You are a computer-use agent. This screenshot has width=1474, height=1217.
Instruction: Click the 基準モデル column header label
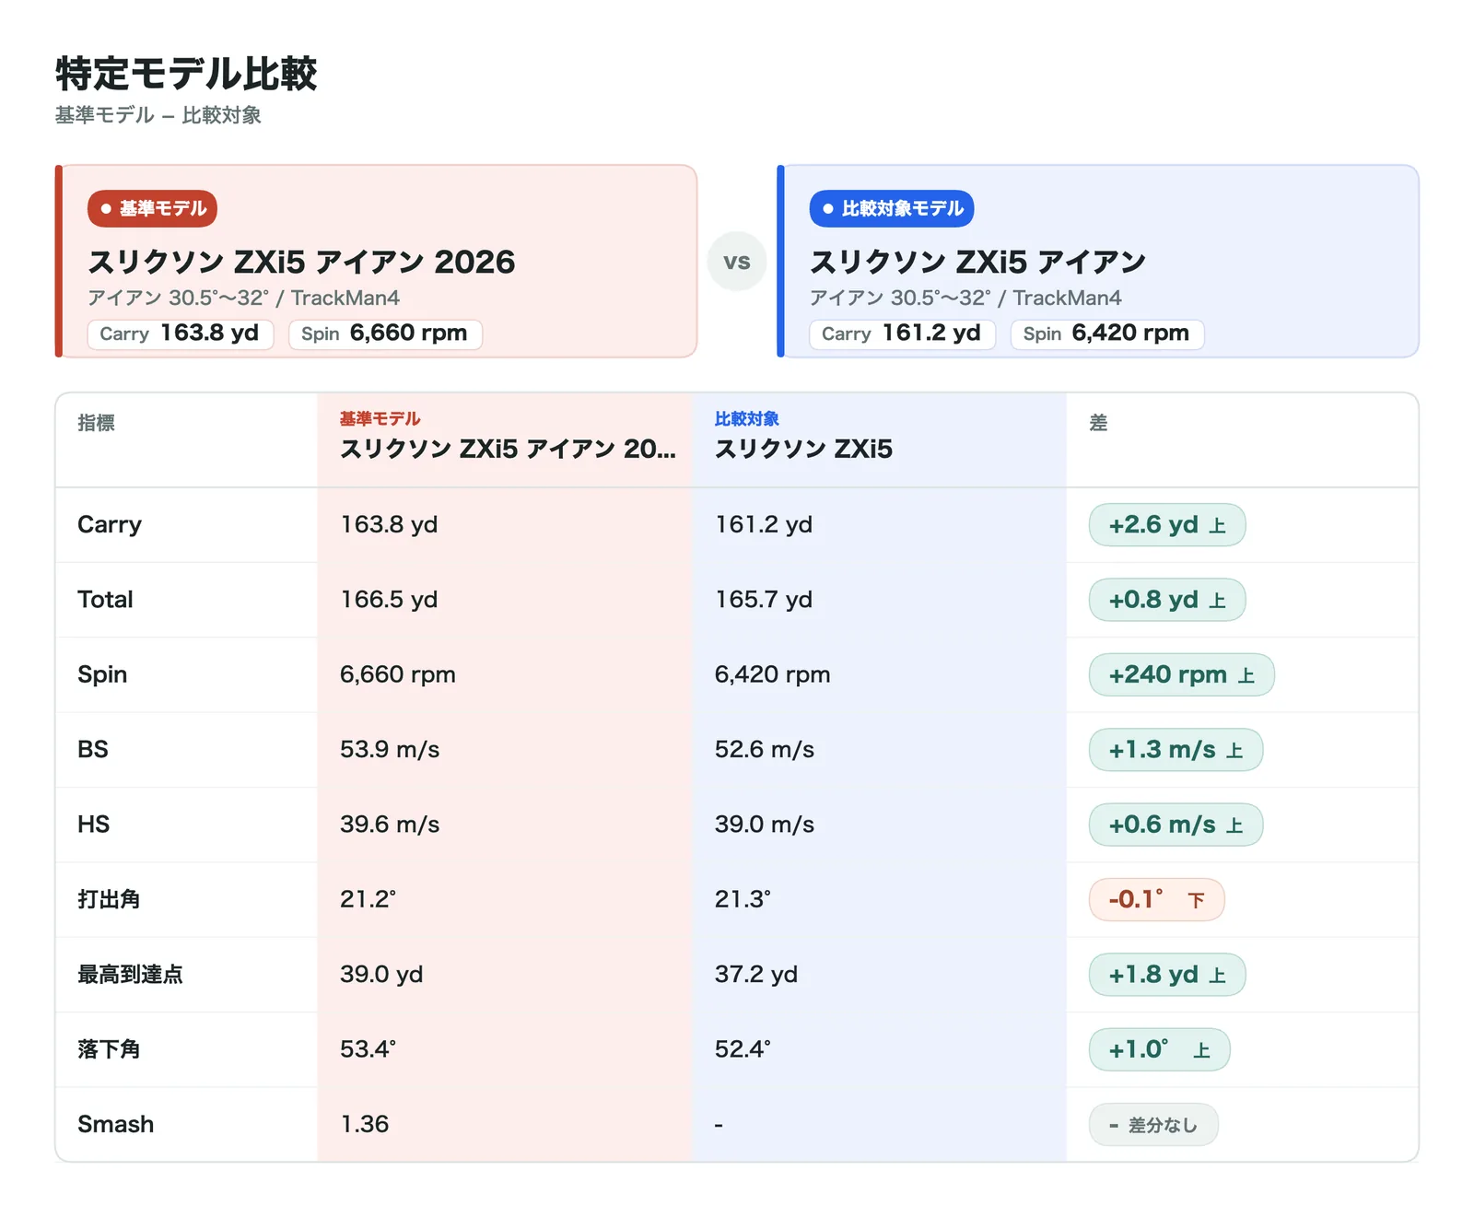click(380, 419)
